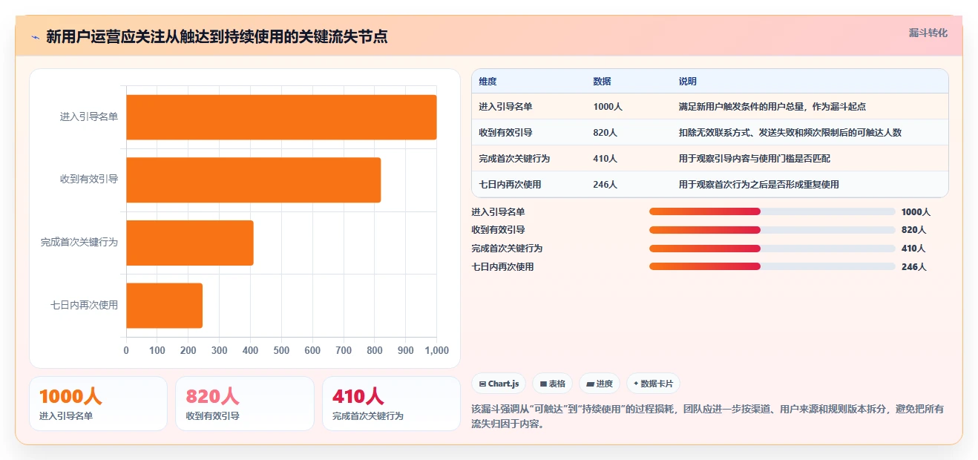
Task: Click the 1000人 value right of its progress bar
Action: click(916, 212)
